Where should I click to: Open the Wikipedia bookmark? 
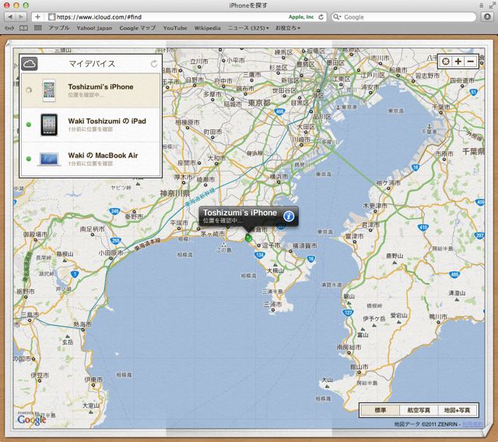click(x=208, y=28)
